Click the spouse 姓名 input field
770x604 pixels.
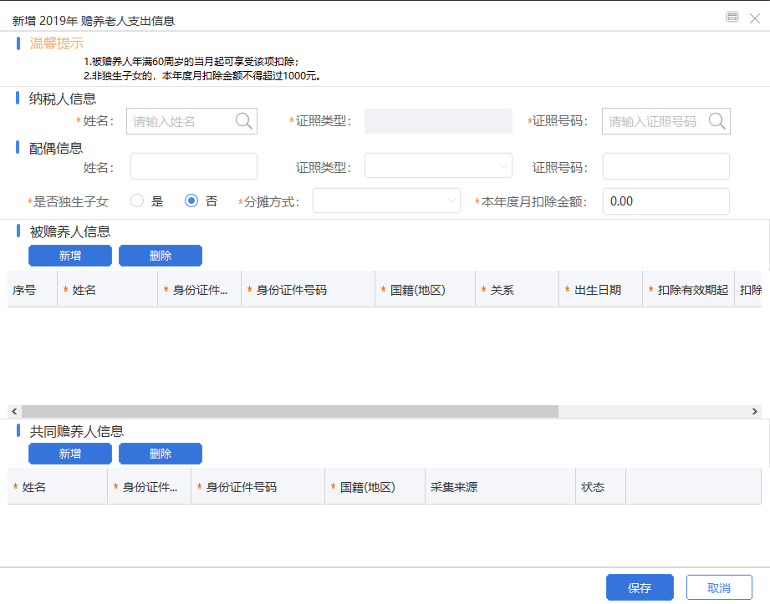(x=193, y=166)
